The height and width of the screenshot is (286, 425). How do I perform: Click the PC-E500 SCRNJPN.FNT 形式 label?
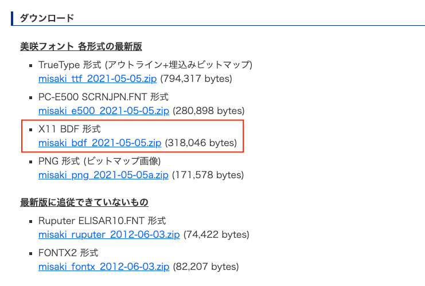103,96
